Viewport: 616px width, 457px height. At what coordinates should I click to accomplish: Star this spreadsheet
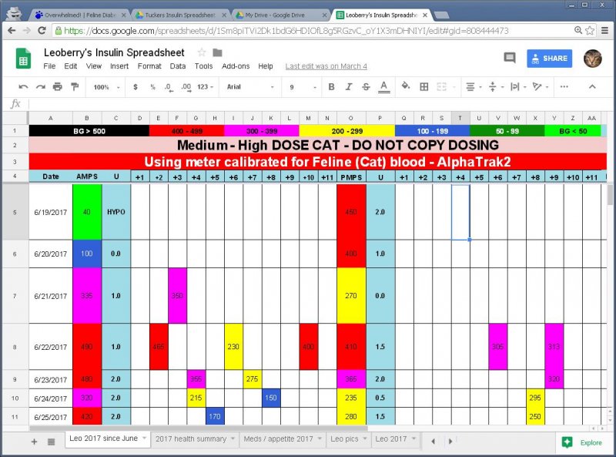click(202, 52)
